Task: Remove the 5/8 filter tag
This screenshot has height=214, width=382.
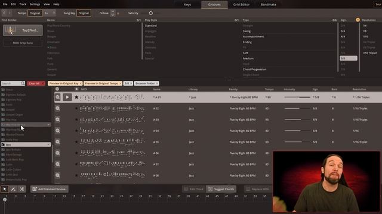Action: click(x=131, y=83)
